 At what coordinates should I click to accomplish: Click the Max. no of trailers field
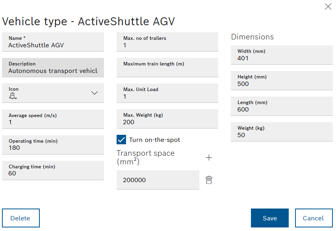click(x=167, y=45)
